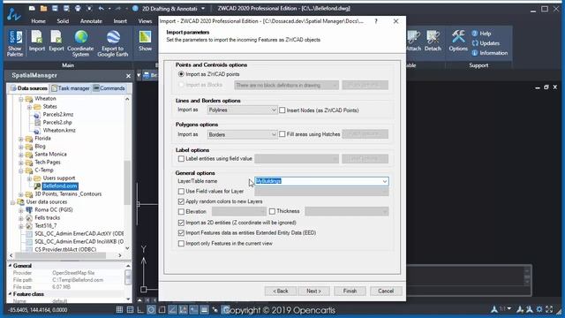Select Bellefond.osm in the tree

coord(60,186)
